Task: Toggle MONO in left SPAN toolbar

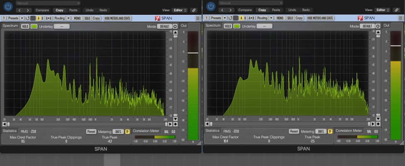Action: click(77, 18)
